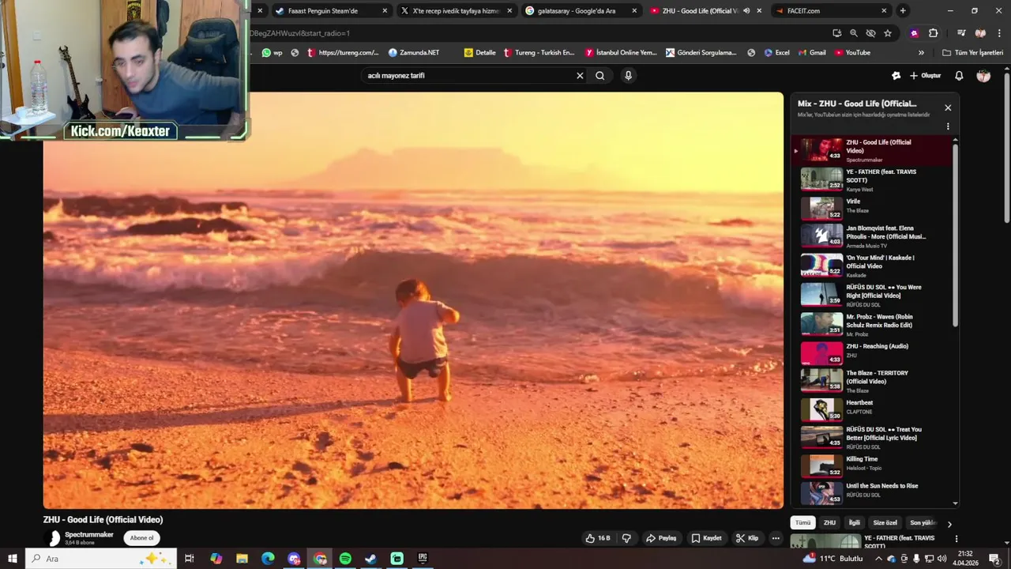Image resolution: width=1011 pixels, height=569 pixels.
Task: Open a new browser tab
Action: pyautogui.click(x=903, y=11)
